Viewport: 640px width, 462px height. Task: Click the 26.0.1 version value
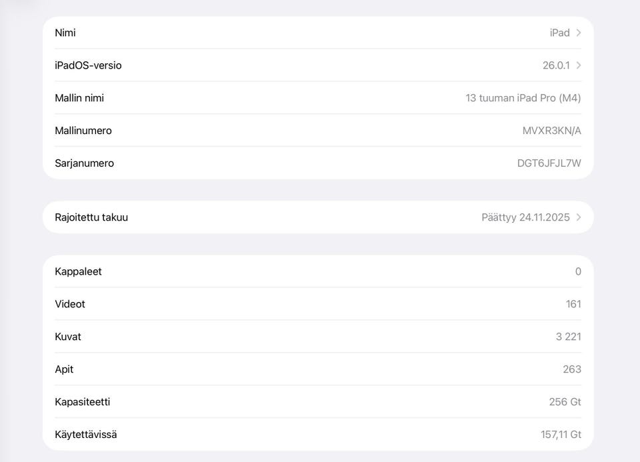pyautogui.click(x=556, y=65)
